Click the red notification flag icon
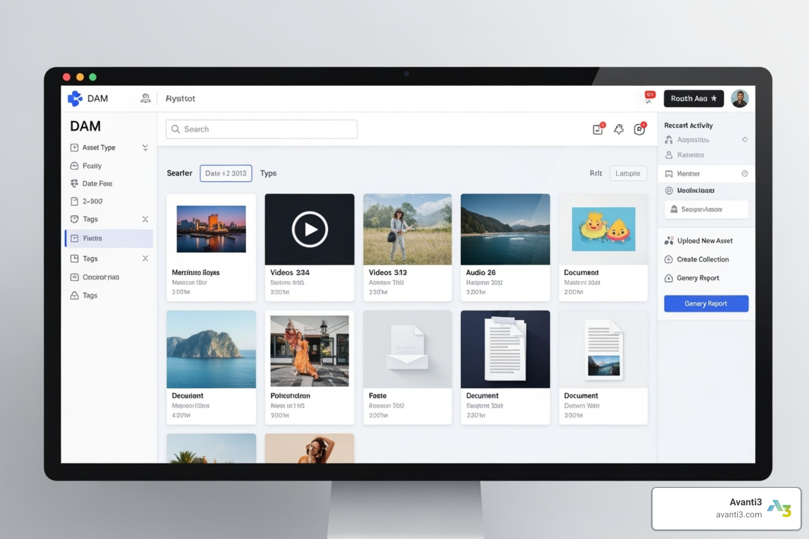809x539 pixels. click(x=649, y=97)
